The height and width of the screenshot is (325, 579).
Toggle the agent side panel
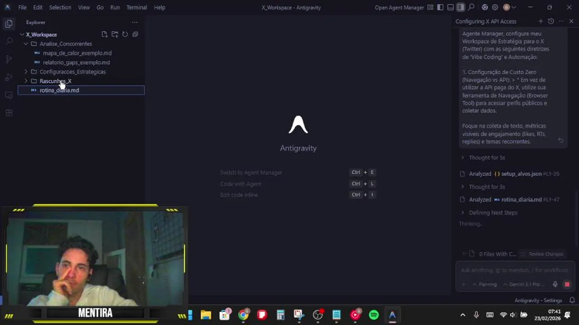460,7
